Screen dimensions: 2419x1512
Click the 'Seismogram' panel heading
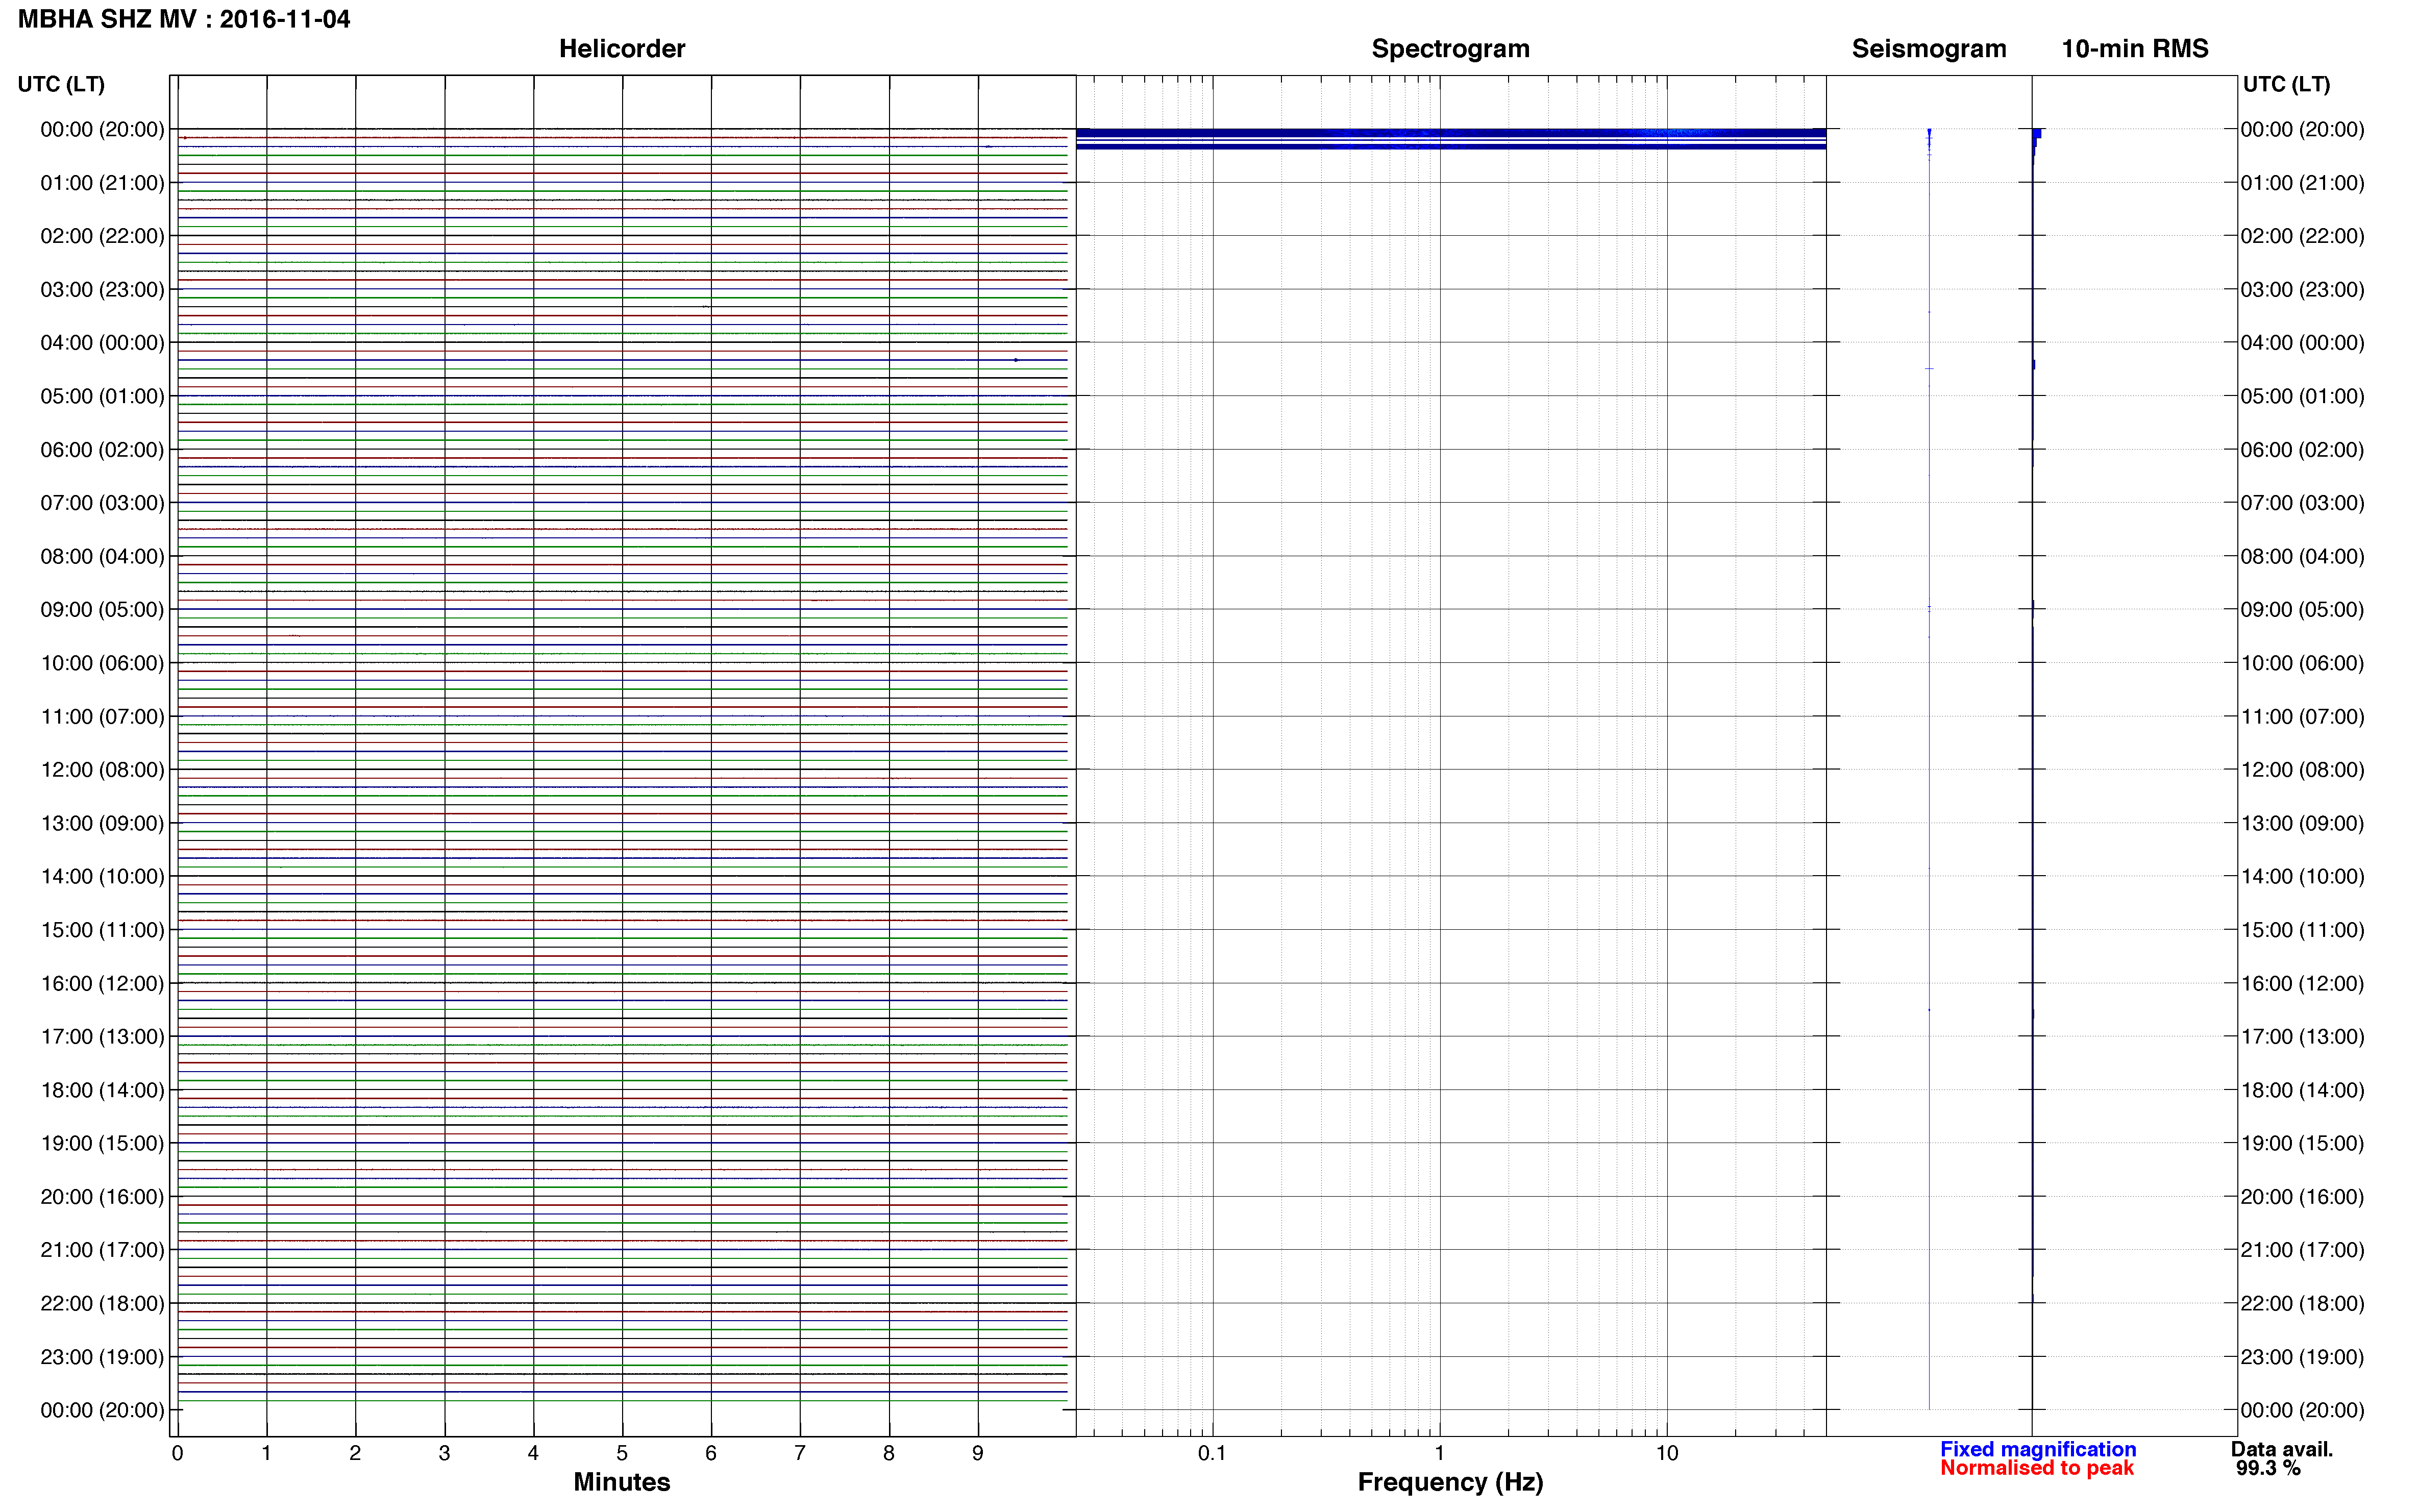(1929, 49)
